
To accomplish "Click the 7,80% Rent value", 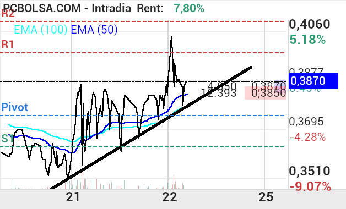I will (x=189, y=8).
